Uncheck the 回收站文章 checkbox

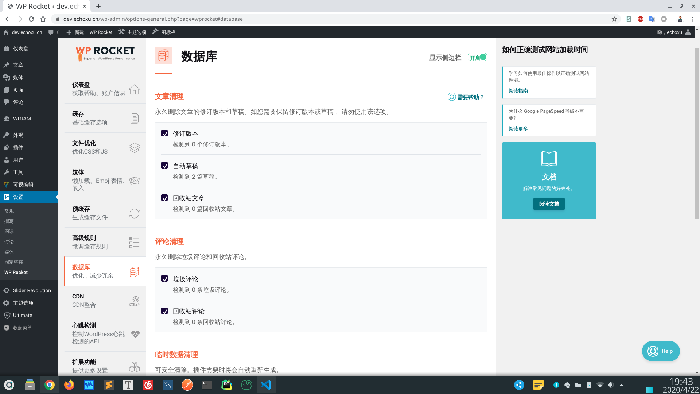click(x=164, y=198)
